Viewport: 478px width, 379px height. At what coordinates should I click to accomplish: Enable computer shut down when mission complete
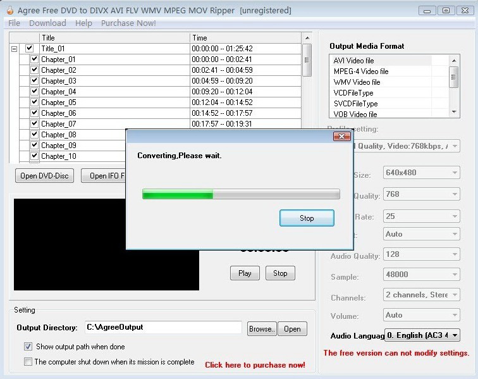(28, 362)
